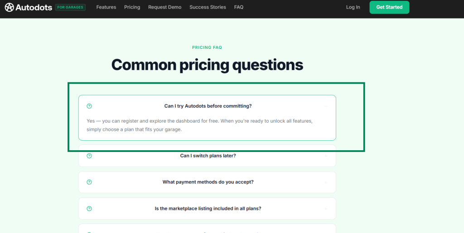Viewport: 464px width, 233px height.
Task: Collapse the 'Can I try Autodots before committing?' question
Action: tap(208, 106)
